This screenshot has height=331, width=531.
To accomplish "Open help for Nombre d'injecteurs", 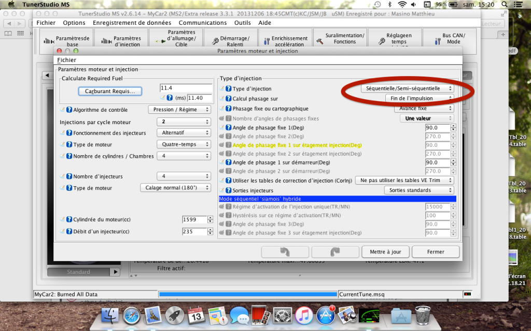I will [69, 176].
